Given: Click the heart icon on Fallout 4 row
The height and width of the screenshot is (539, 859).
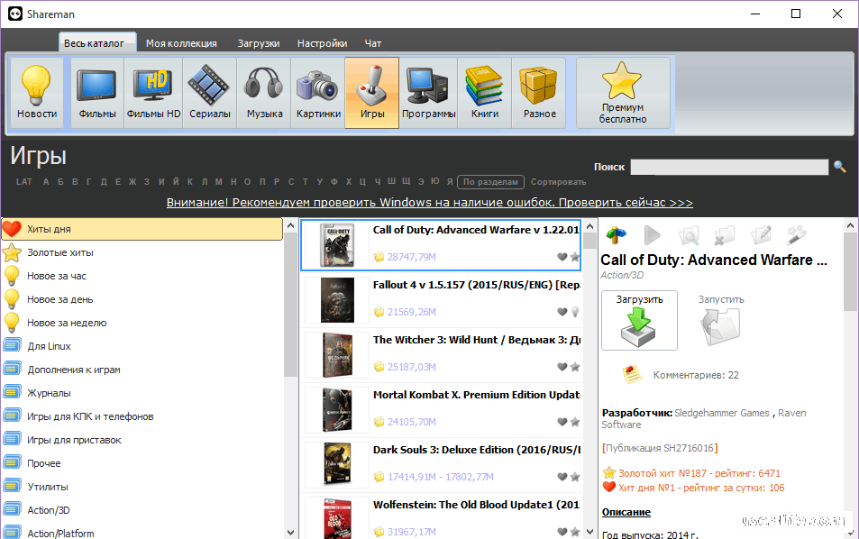Looking at the screenshot, I should [562, 312].
